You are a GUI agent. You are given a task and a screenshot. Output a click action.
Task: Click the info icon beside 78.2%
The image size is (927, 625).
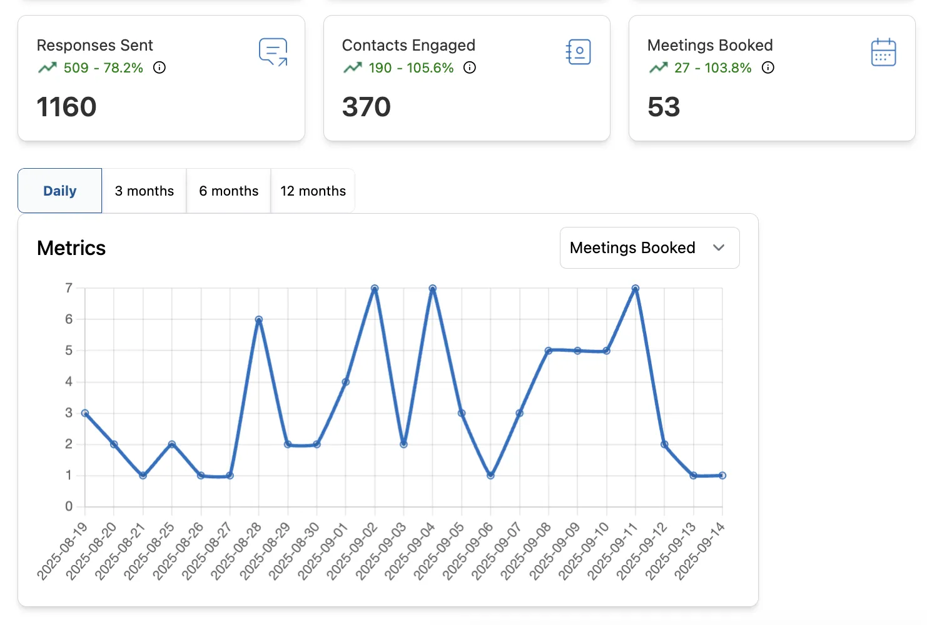(160, 67)
